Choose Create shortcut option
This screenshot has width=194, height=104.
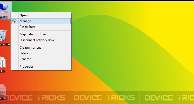41,48
